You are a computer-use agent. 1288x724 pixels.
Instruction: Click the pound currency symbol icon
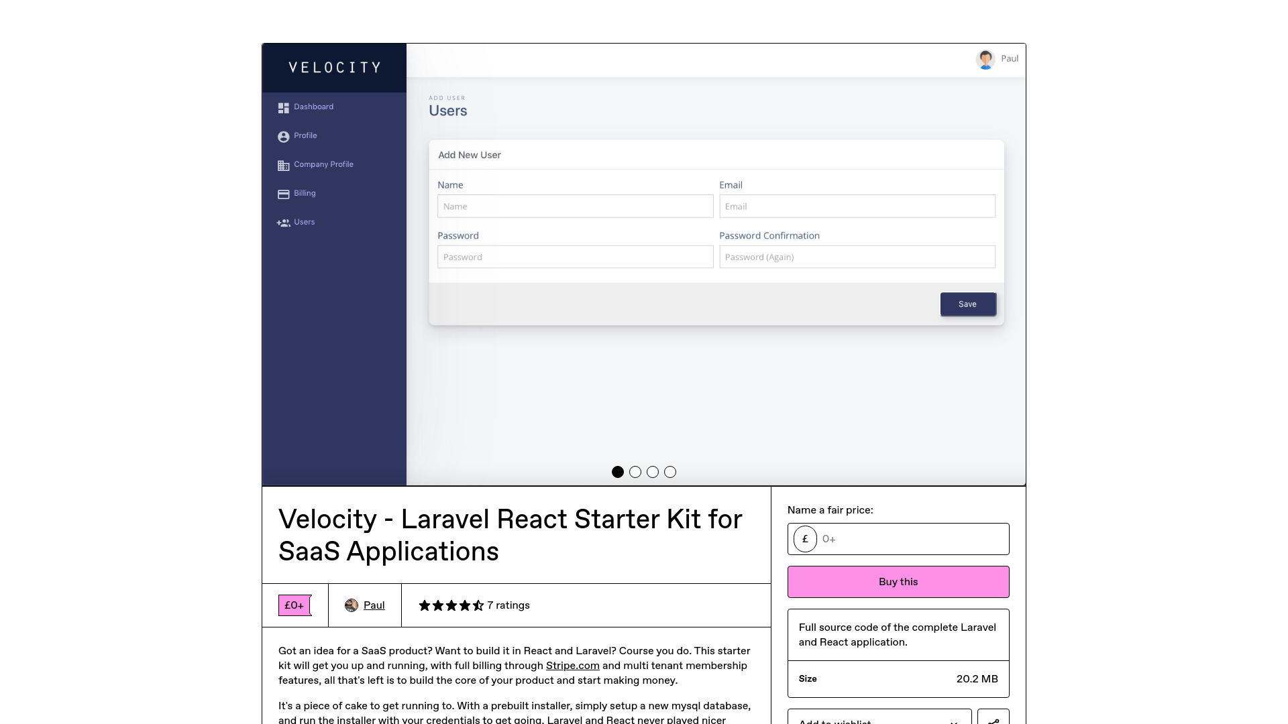805,539
